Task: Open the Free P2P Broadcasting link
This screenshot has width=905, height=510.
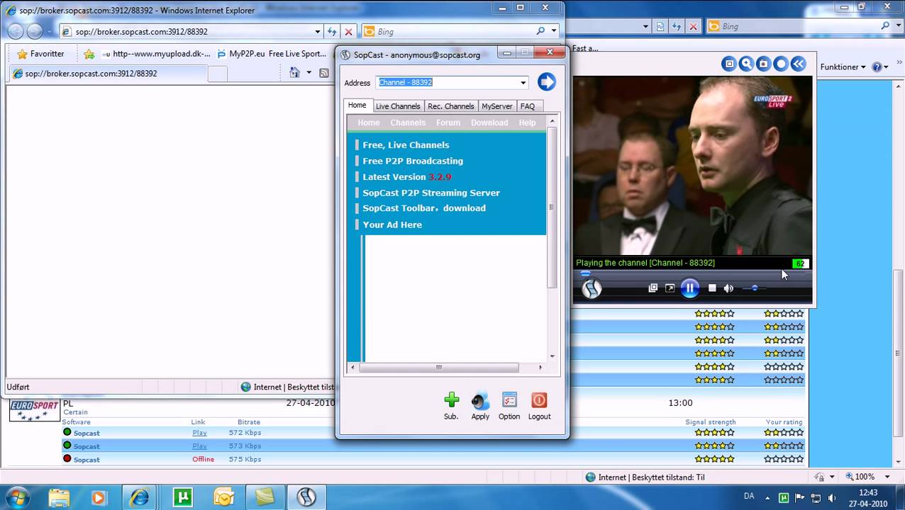Action: click(413, 161)
